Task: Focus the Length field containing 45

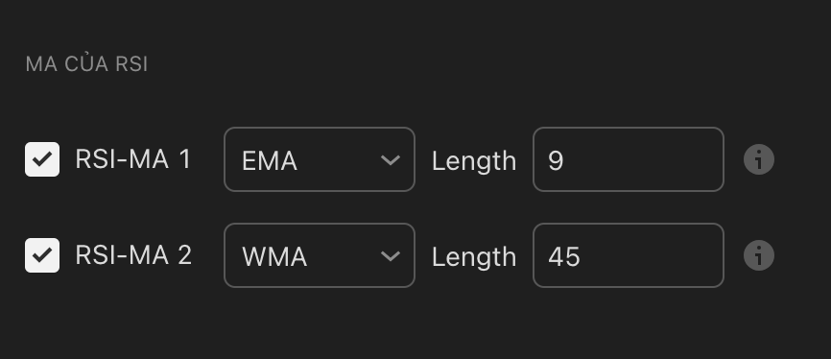Action: click(629, 255)
